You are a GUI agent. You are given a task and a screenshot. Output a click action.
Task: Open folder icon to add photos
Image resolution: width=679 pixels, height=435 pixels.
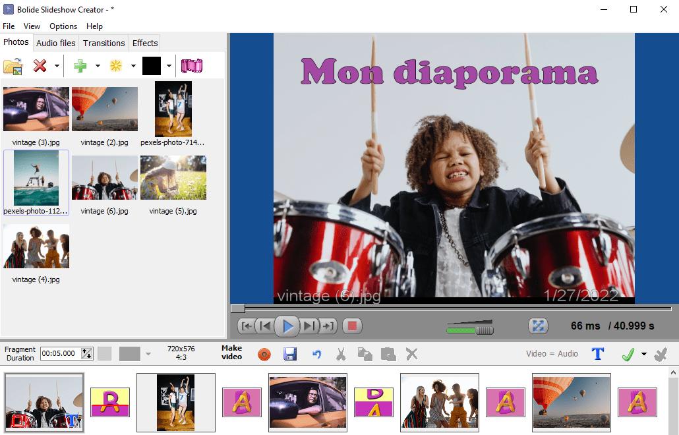12,65
